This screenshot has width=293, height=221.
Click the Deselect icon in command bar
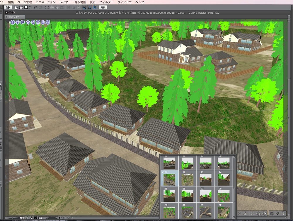click(x=68, y=8)
